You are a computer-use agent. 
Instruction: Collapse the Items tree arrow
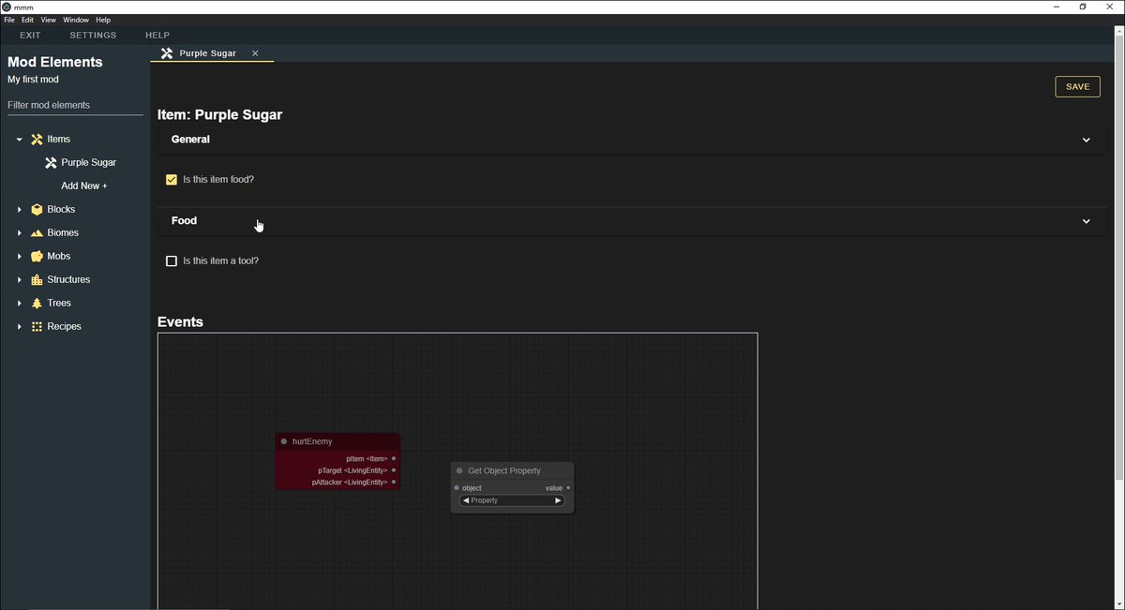tap(20, 140)
